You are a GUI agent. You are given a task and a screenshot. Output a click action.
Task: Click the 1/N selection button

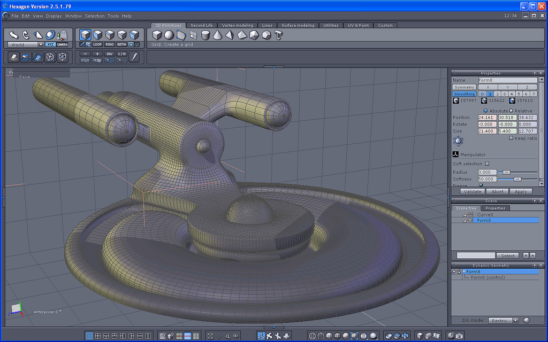tap(121, 54)
